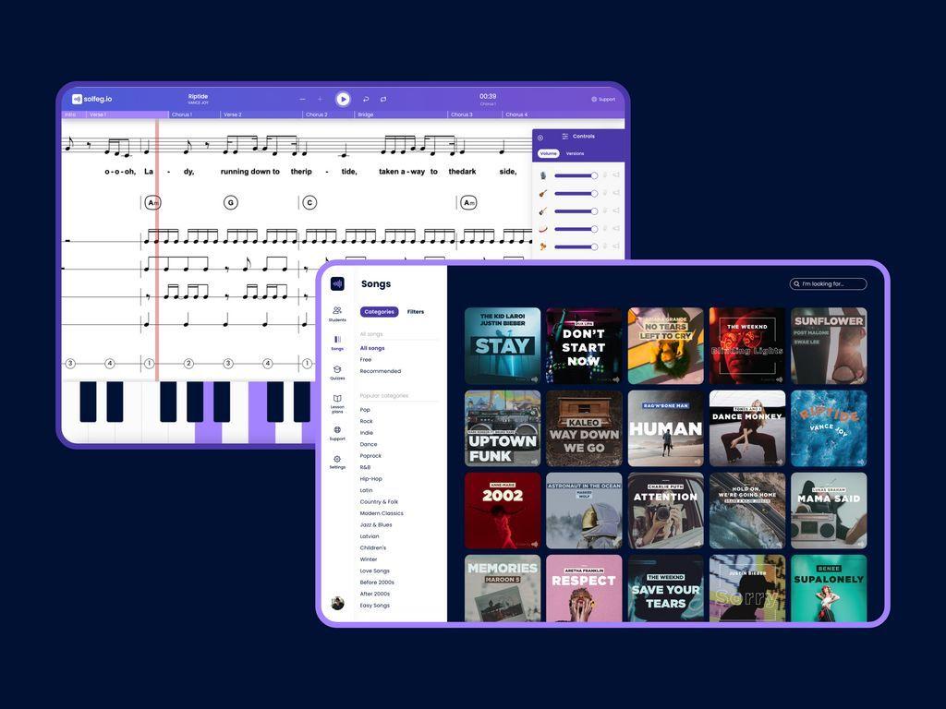This screenshot has height=709, width=946.
Task: Click the G chord symbol
Action: (230, 202)
